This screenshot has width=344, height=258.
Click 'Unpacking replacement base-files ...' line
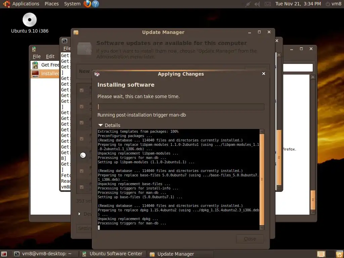(x=134, y=184)
